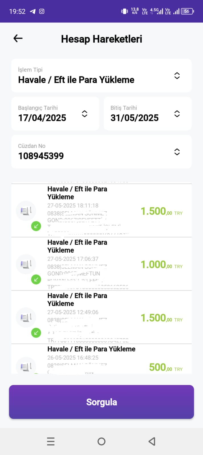Tap the Android home circle button
The width and height of the screenshot is (203, 455).
click(x=101, y=441)
